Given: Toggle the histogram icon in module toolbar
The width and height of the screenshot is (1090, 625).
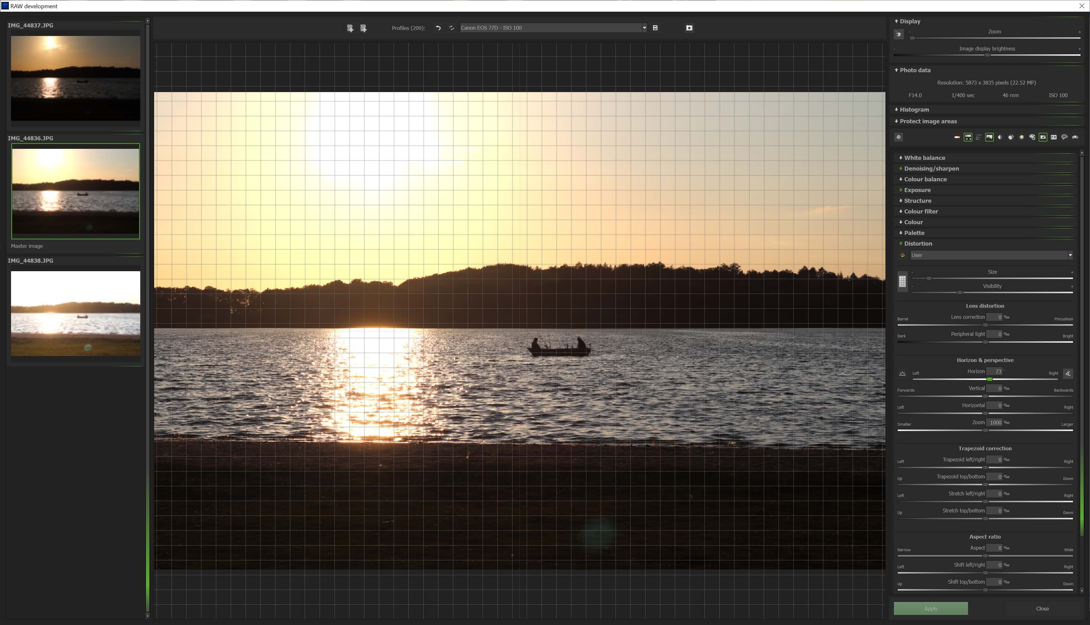Looking at the screenshot, I should pos(989,137).
